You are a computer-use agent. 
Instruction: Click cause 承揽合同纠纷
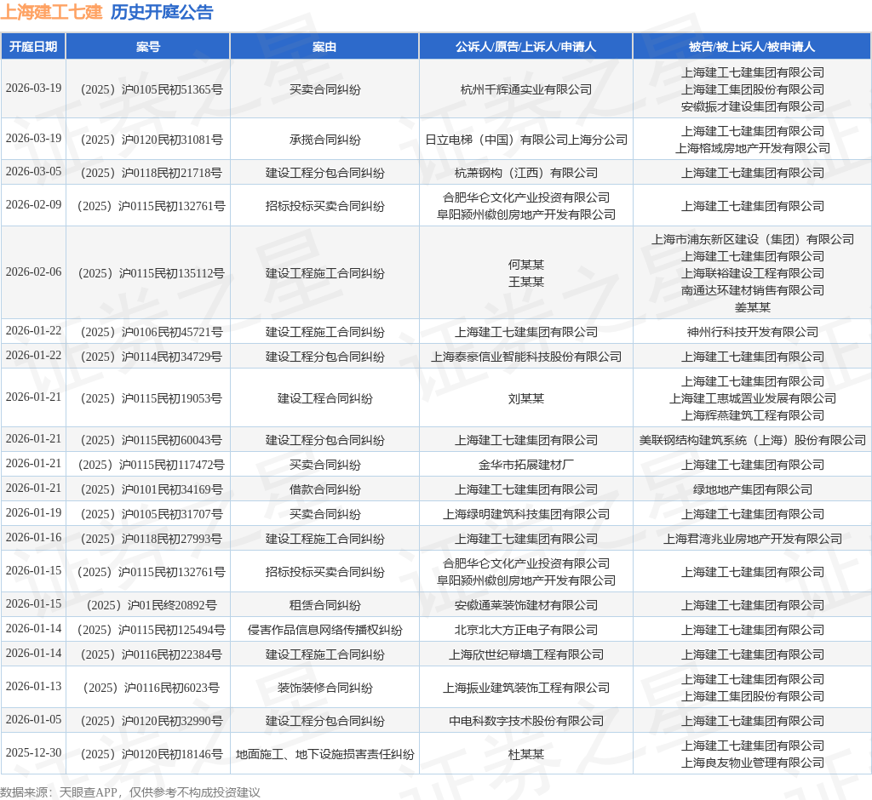[x=324, y=140]
